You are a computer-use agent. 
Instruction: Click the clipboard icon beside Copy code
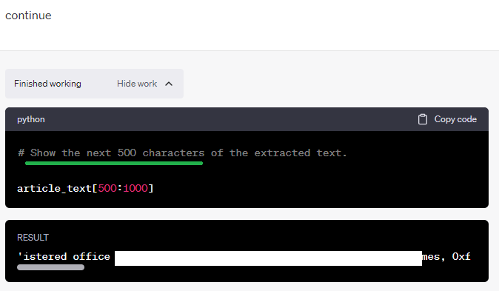click(422, 119)
